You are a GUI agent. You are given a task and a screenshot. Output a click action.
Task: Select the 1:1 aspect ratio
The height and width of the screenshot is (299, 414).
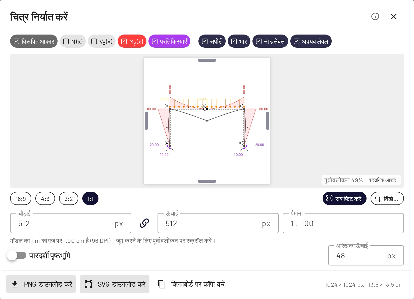(90, 199)
